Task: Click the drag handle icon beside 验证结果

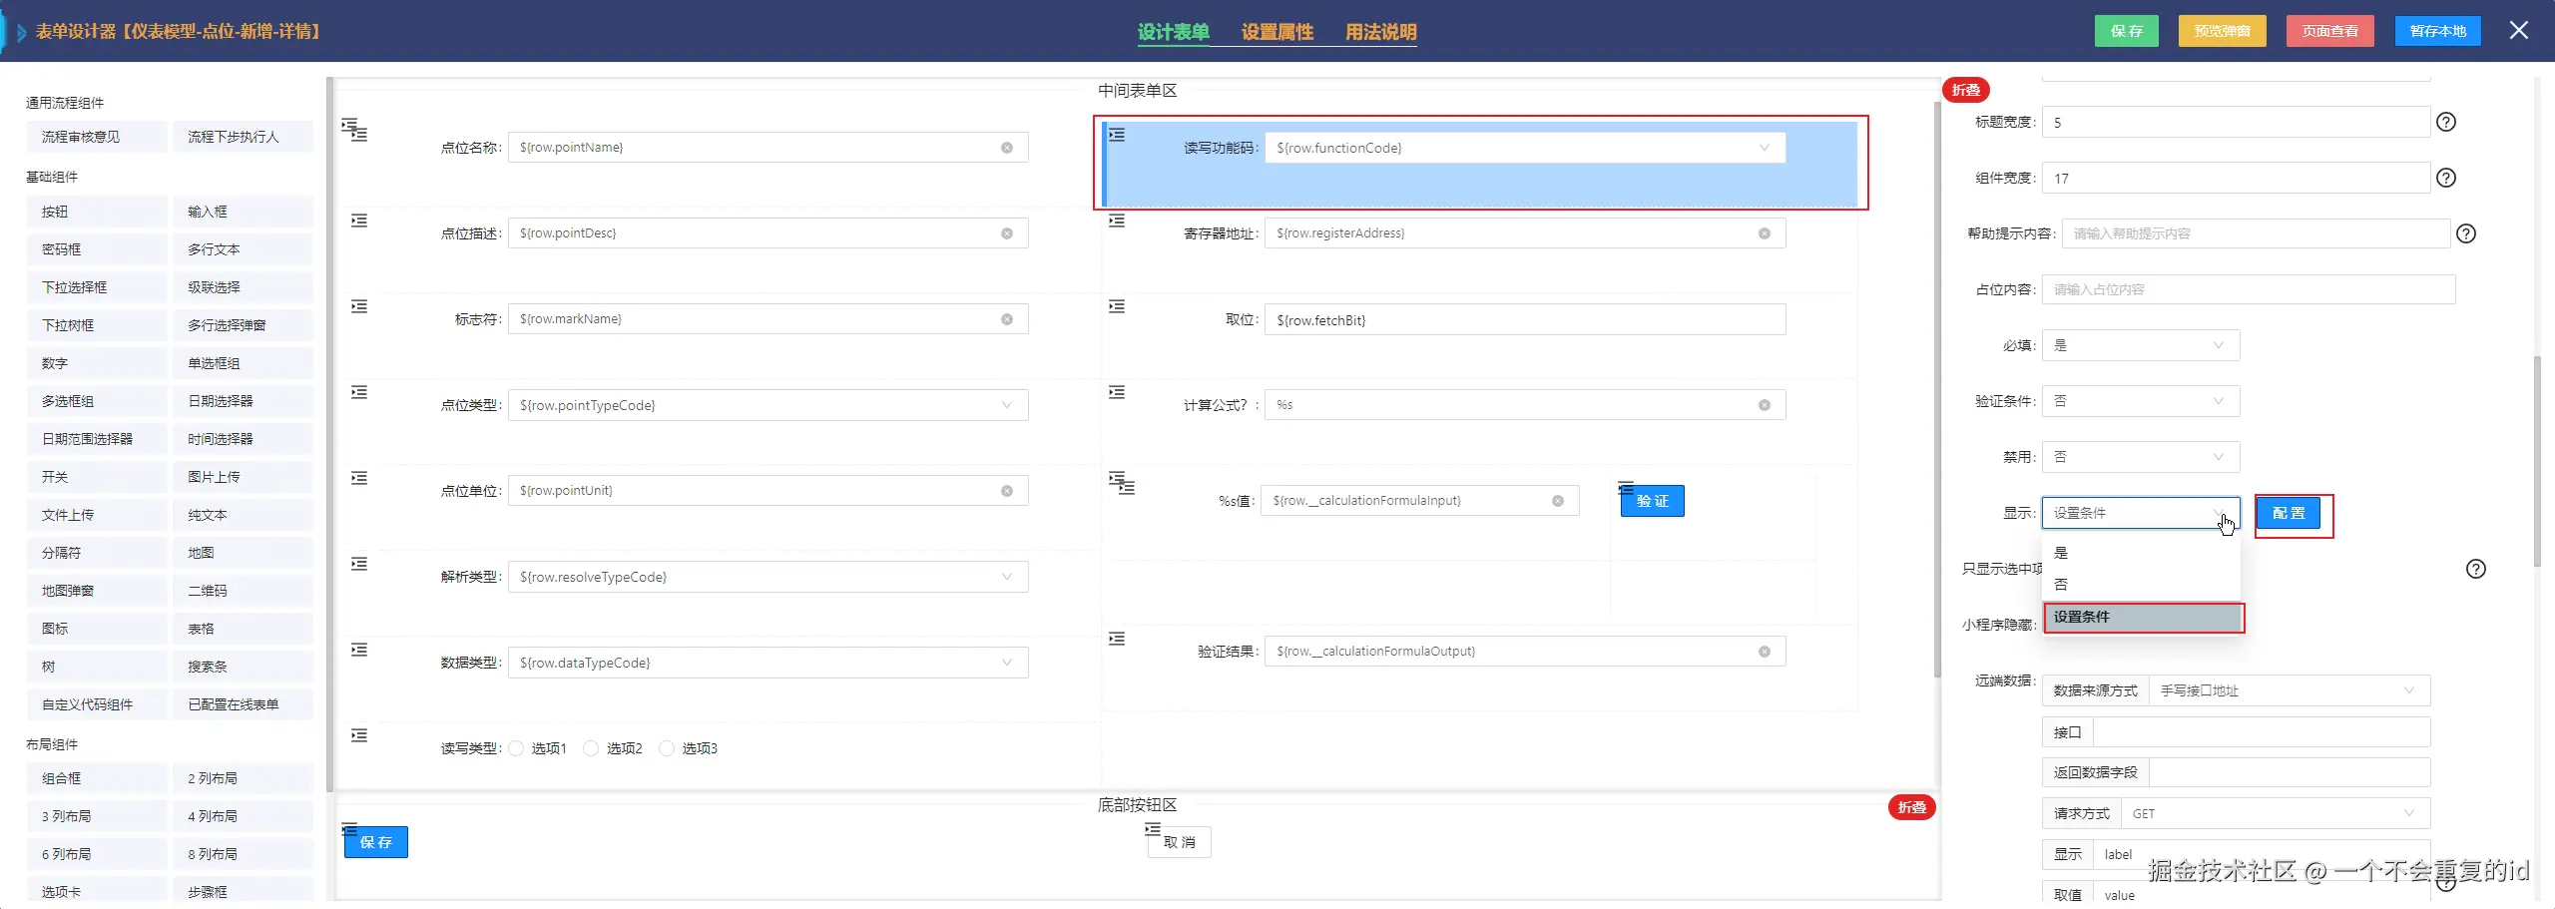Action: [x=1117, y=639]
